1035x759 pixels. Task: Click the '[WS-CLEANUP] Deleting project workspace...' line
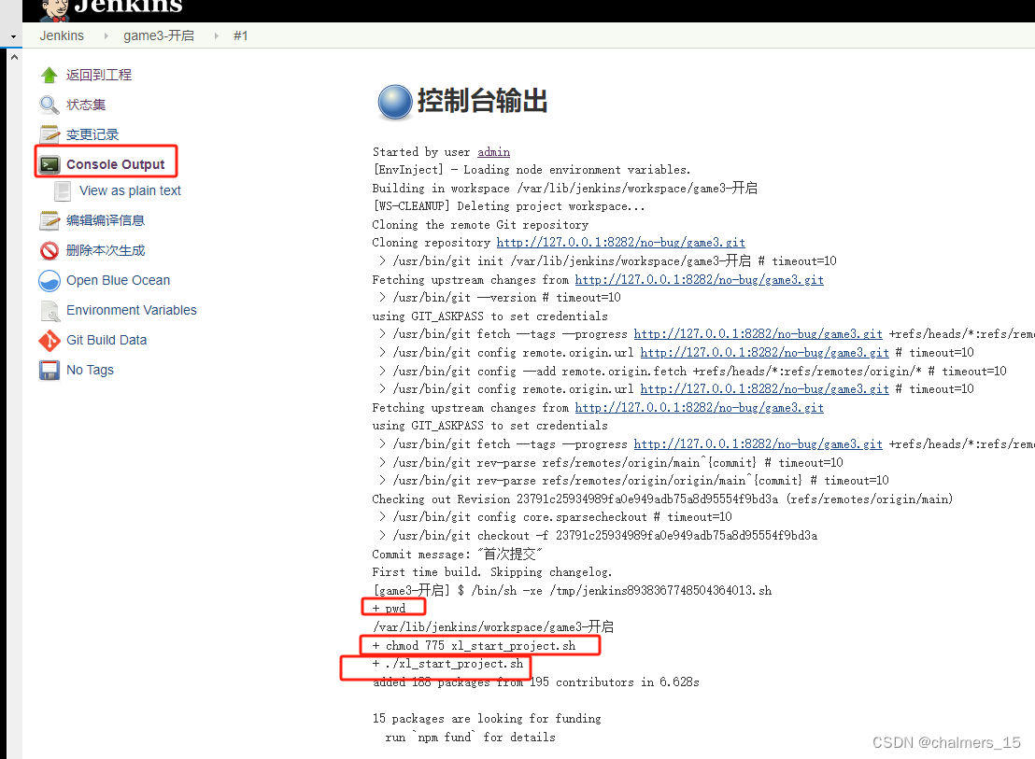pyautogui.click(x=508, y=206)
